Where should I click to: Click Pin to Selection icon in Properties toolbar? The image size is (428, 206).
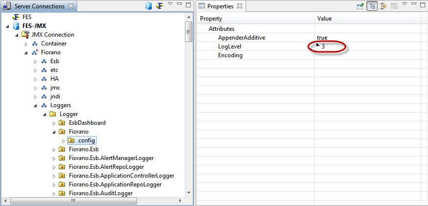(360, 6)
